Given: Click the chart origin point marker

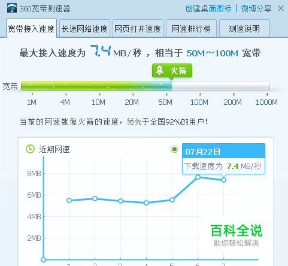Looking at the screenshot, I should [43, 259].
